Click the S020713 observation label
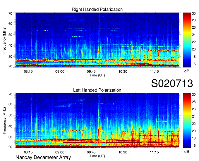The image size is (199, 161). tap(172, 83)
